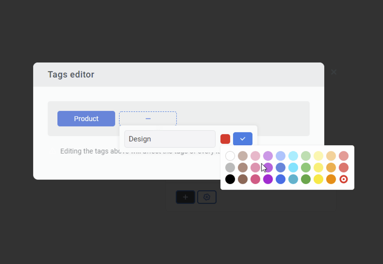Select the darkest pink swatch
The image size is (383, 264).
[255, 179]
